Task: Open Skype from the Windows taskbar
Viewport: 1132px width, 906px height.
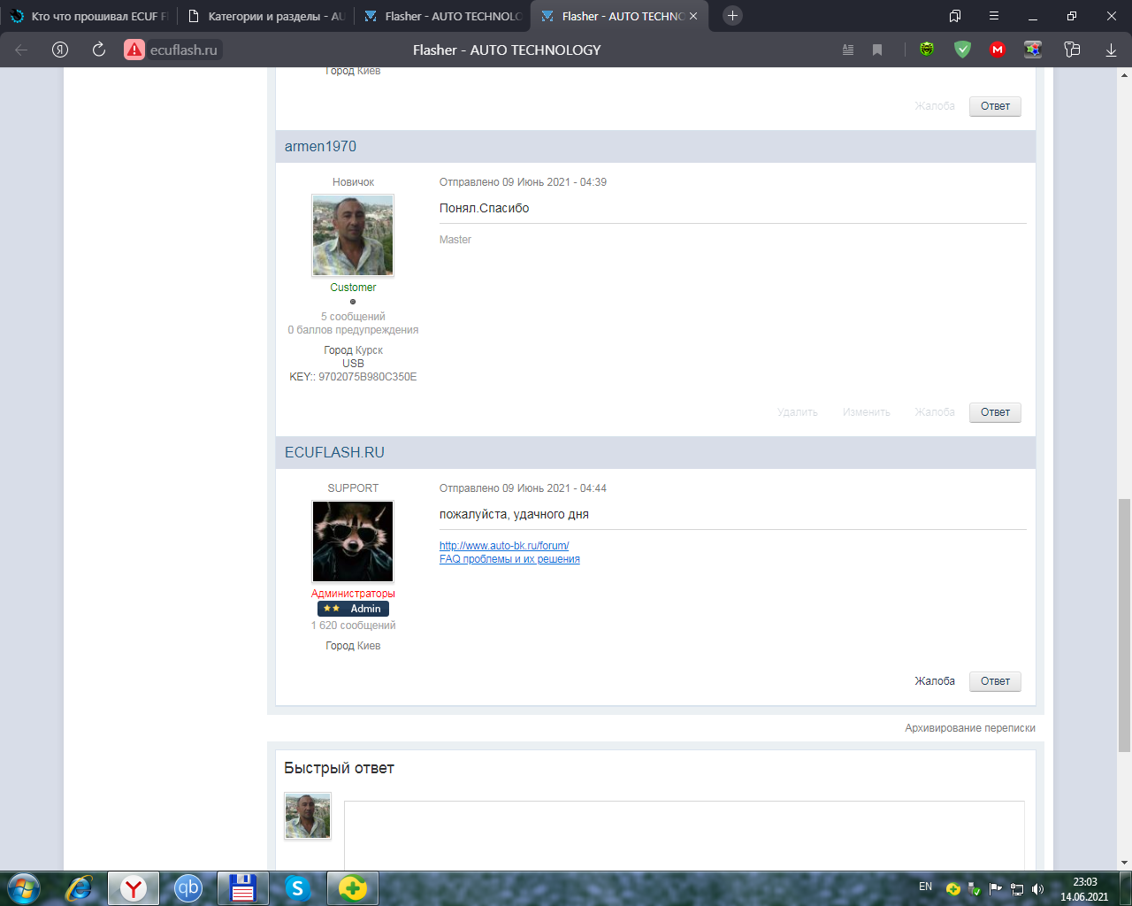Action: (x=298, y=887)
